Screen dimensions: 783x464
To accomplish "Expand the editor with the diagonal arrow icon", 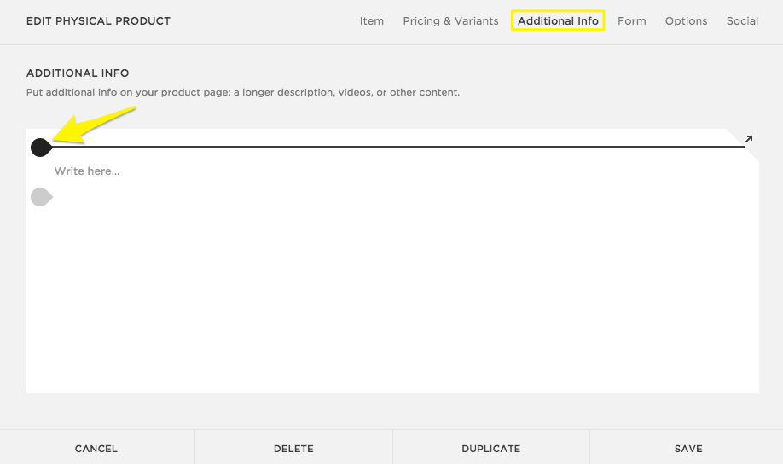I will 748,139.
